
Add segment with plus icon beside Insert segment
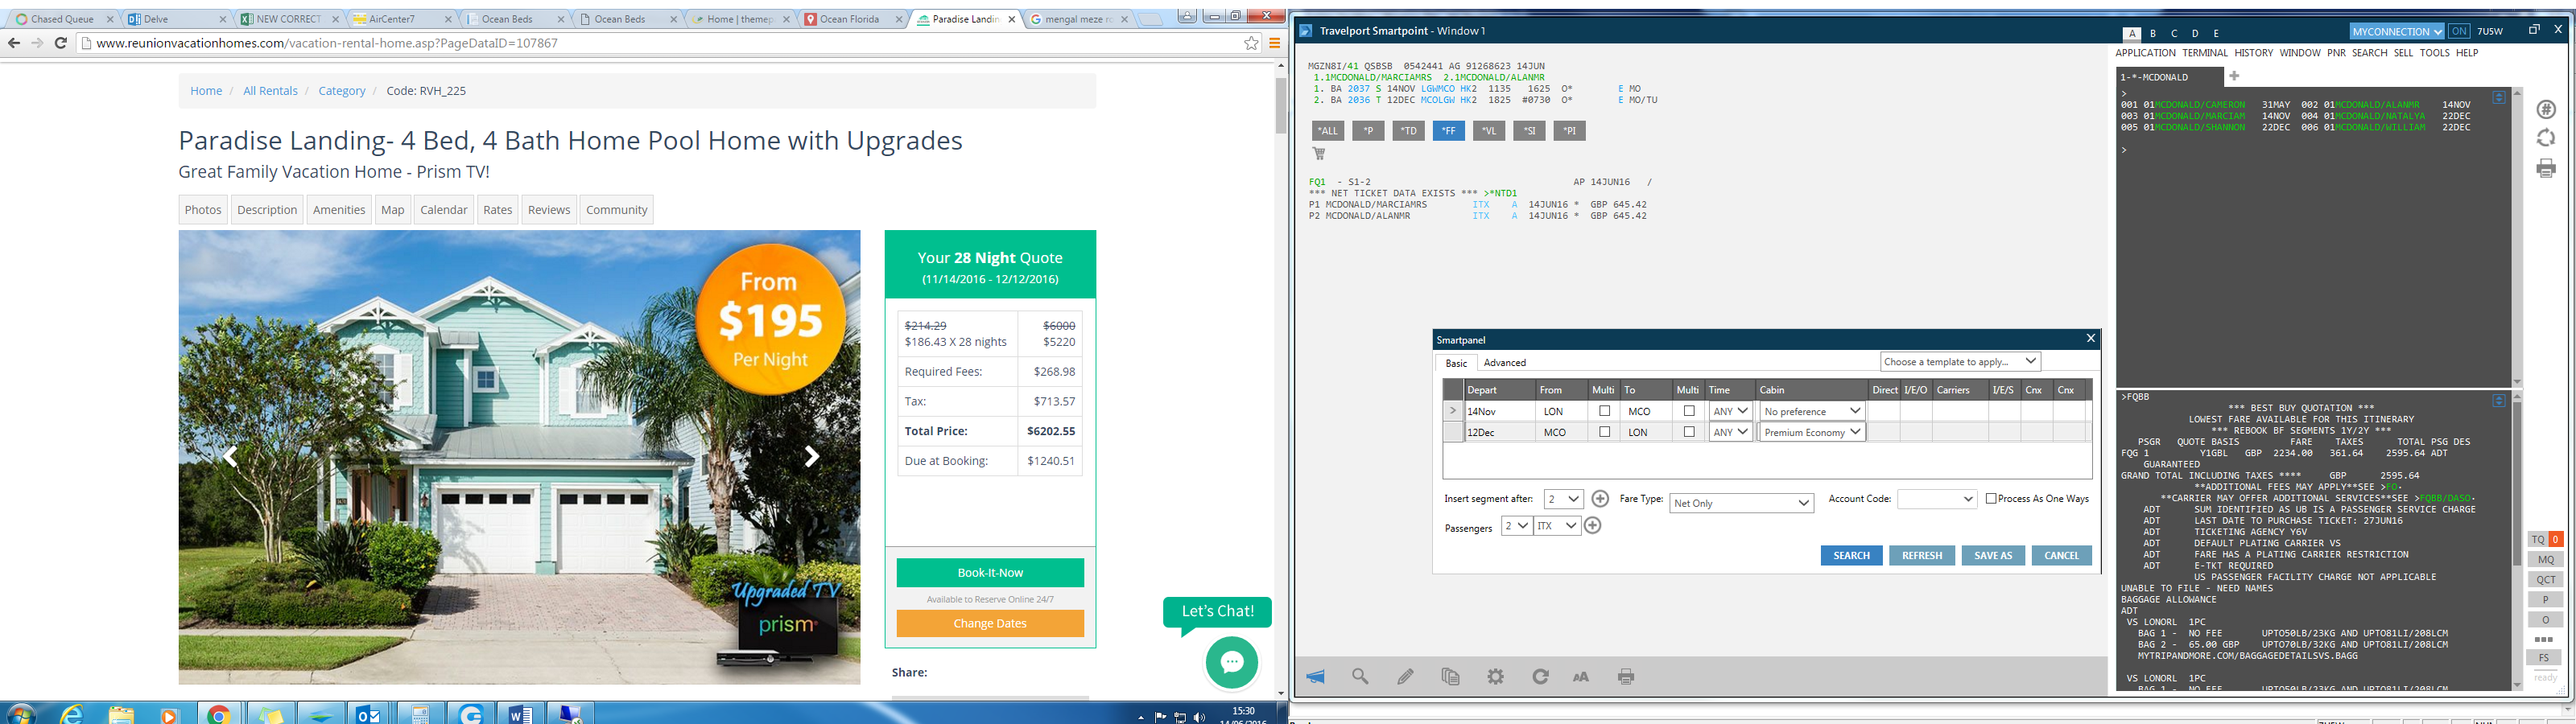(1600, 499)
